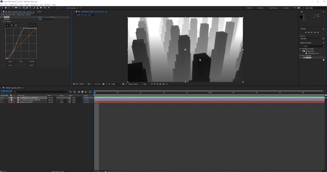Toggle visibility of the first timeline layer
This screenshot has width=327, height=172.
(x=1, y=98)
